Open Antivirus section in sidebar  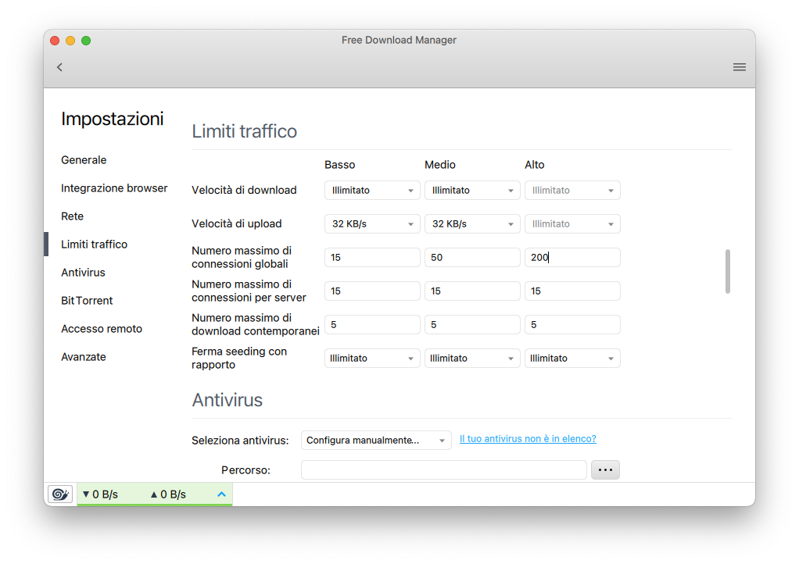(x=83, y=273)
